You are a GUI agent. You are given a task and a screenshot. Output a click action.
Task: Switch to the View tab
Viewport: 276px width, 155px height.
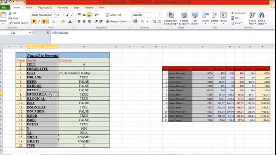click(x=102, y=8)
